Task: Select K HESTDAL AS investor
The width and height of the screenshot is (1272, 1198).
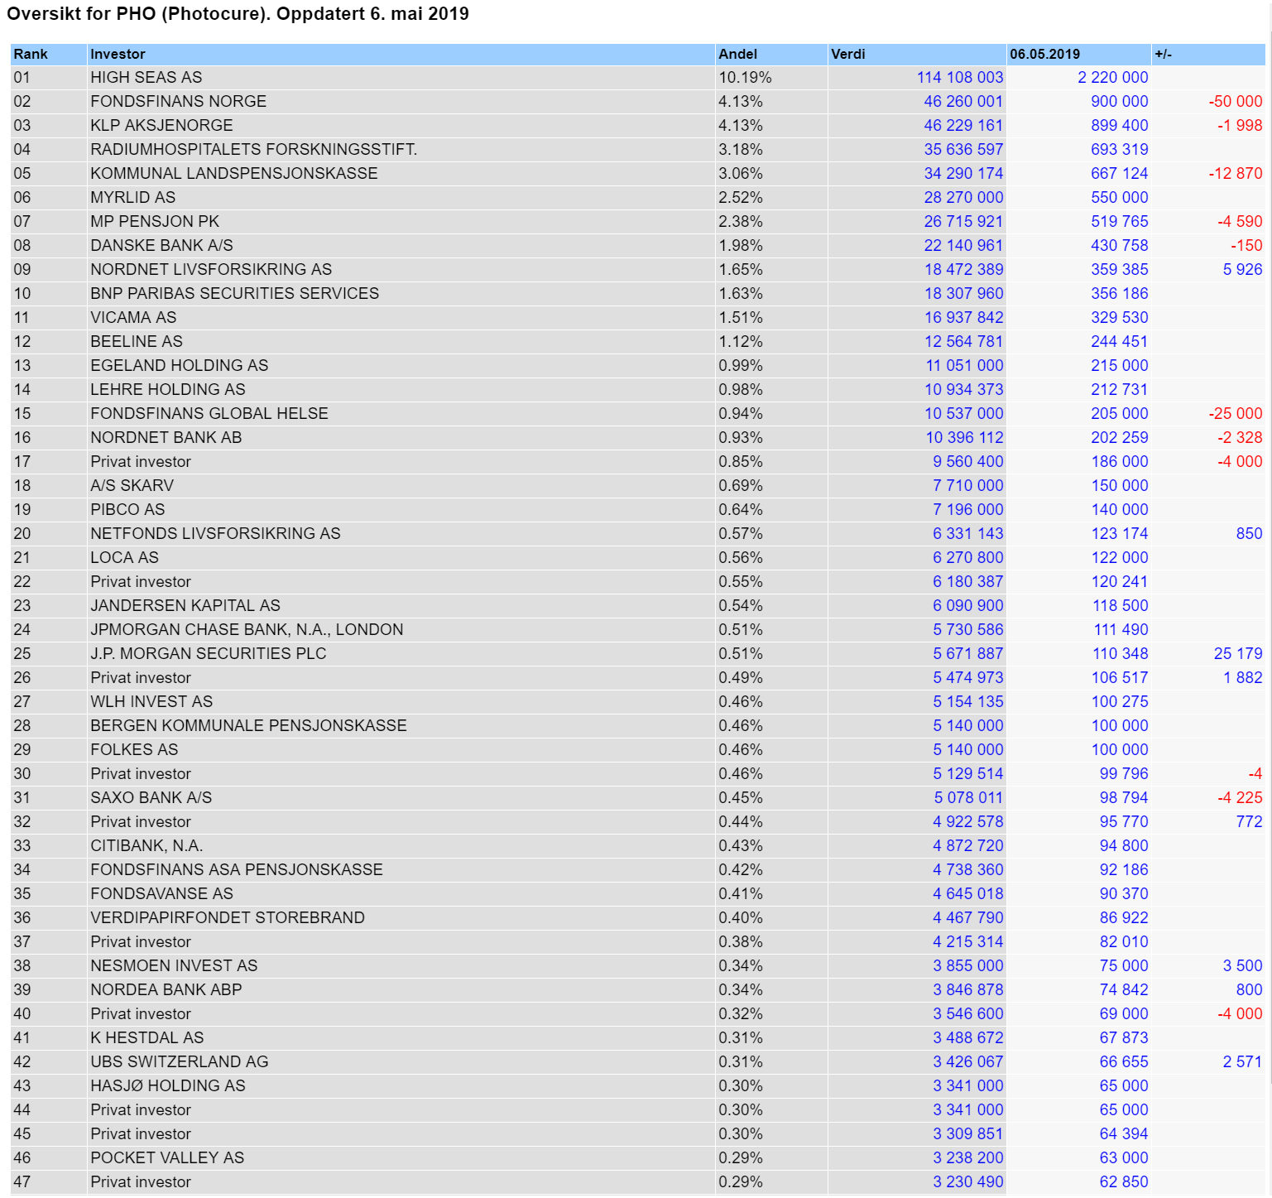Action: (147, 1037)
